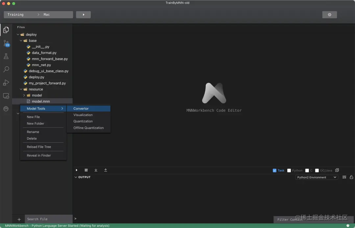Choose Rename in context menu
The height and width of the screenshot is (228, 355).
(x=43, y=132)
